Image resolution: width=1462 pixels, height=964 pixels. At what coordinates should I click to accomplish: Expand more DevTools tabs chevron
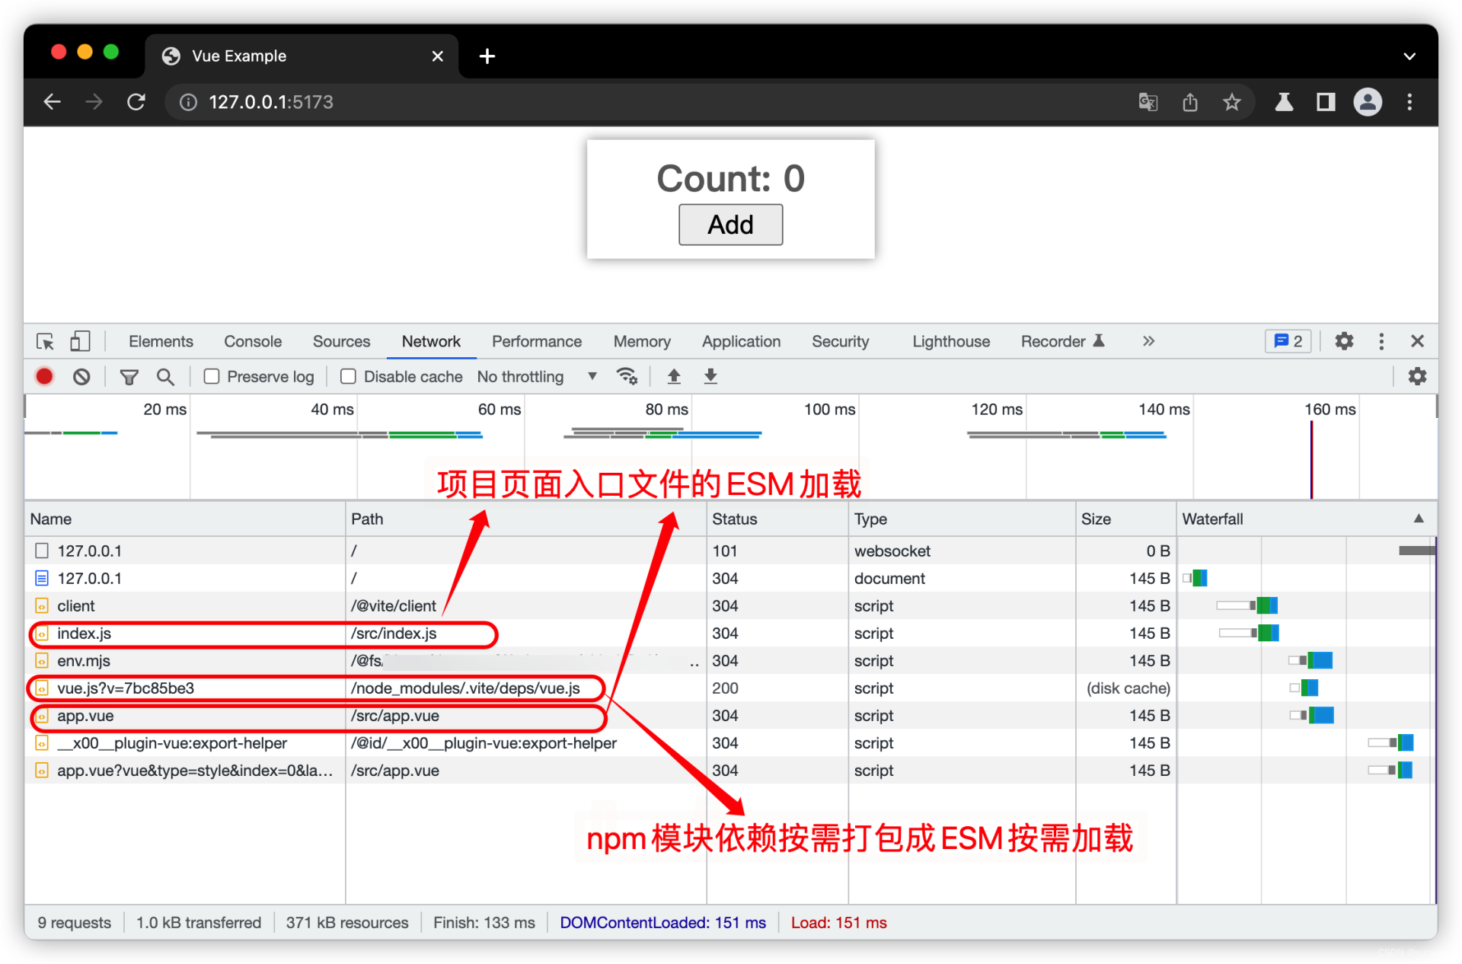tap(1148, 341)
